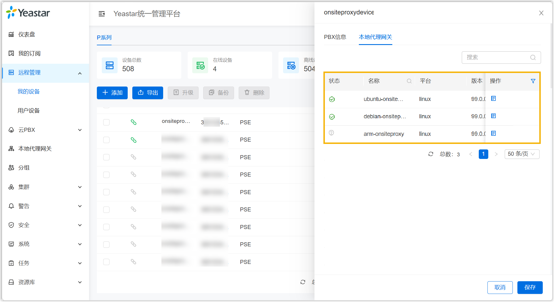The image size is (554, 302).
Task: Close the onsiteproxydevice panel
Action: point(541,13)
